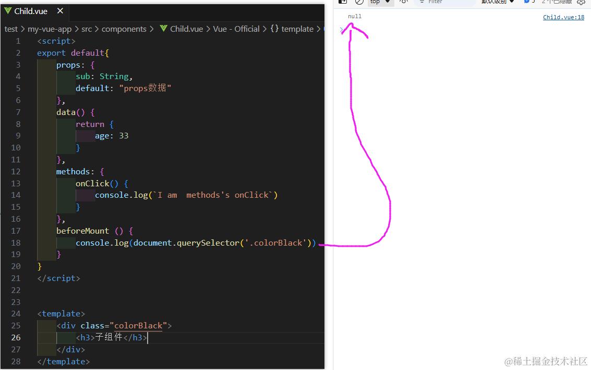Click the class value "colorBlack" on line 25

[x=138, y=326]
